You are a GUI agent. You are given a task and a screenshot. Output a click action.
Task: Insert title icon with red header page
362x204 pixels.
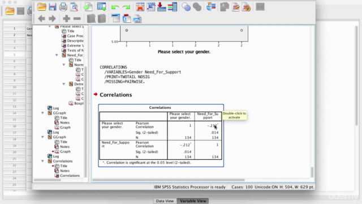pyautogui.click(x=127, y=19)
